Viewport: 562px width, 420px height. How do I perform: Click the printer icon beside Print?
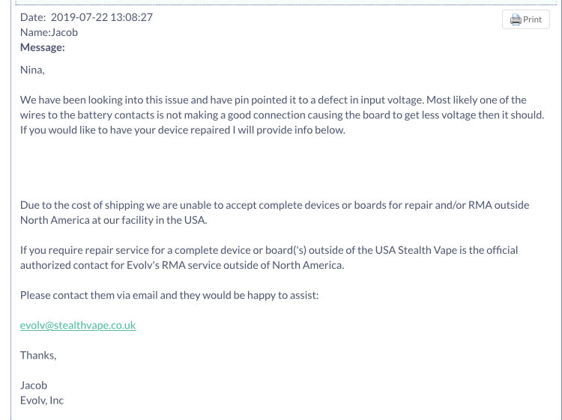point(516,19)
